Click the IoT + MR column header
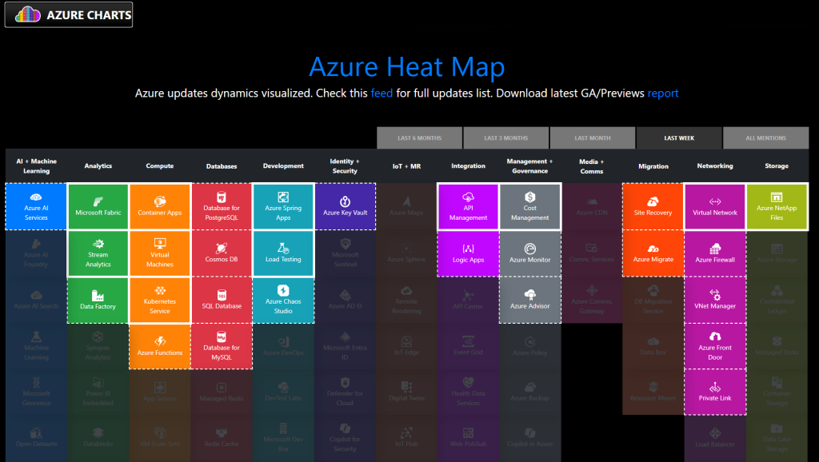Image resolution: width=819 pixels, height=462 pixels. (x=406, y=166)
